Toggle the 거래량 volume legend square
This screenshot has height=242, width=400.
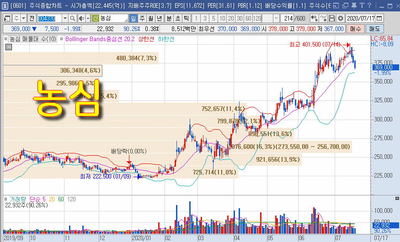coord(5,199)
